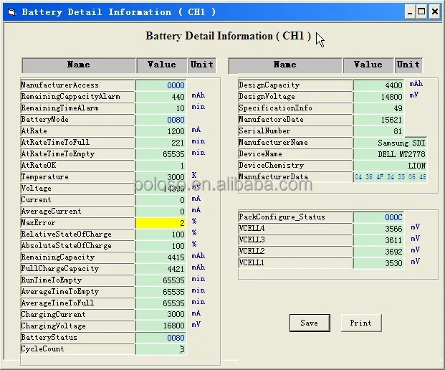Click the CycleCount value field
Viewport: 445px width, 370px height.
coord(161,349)
